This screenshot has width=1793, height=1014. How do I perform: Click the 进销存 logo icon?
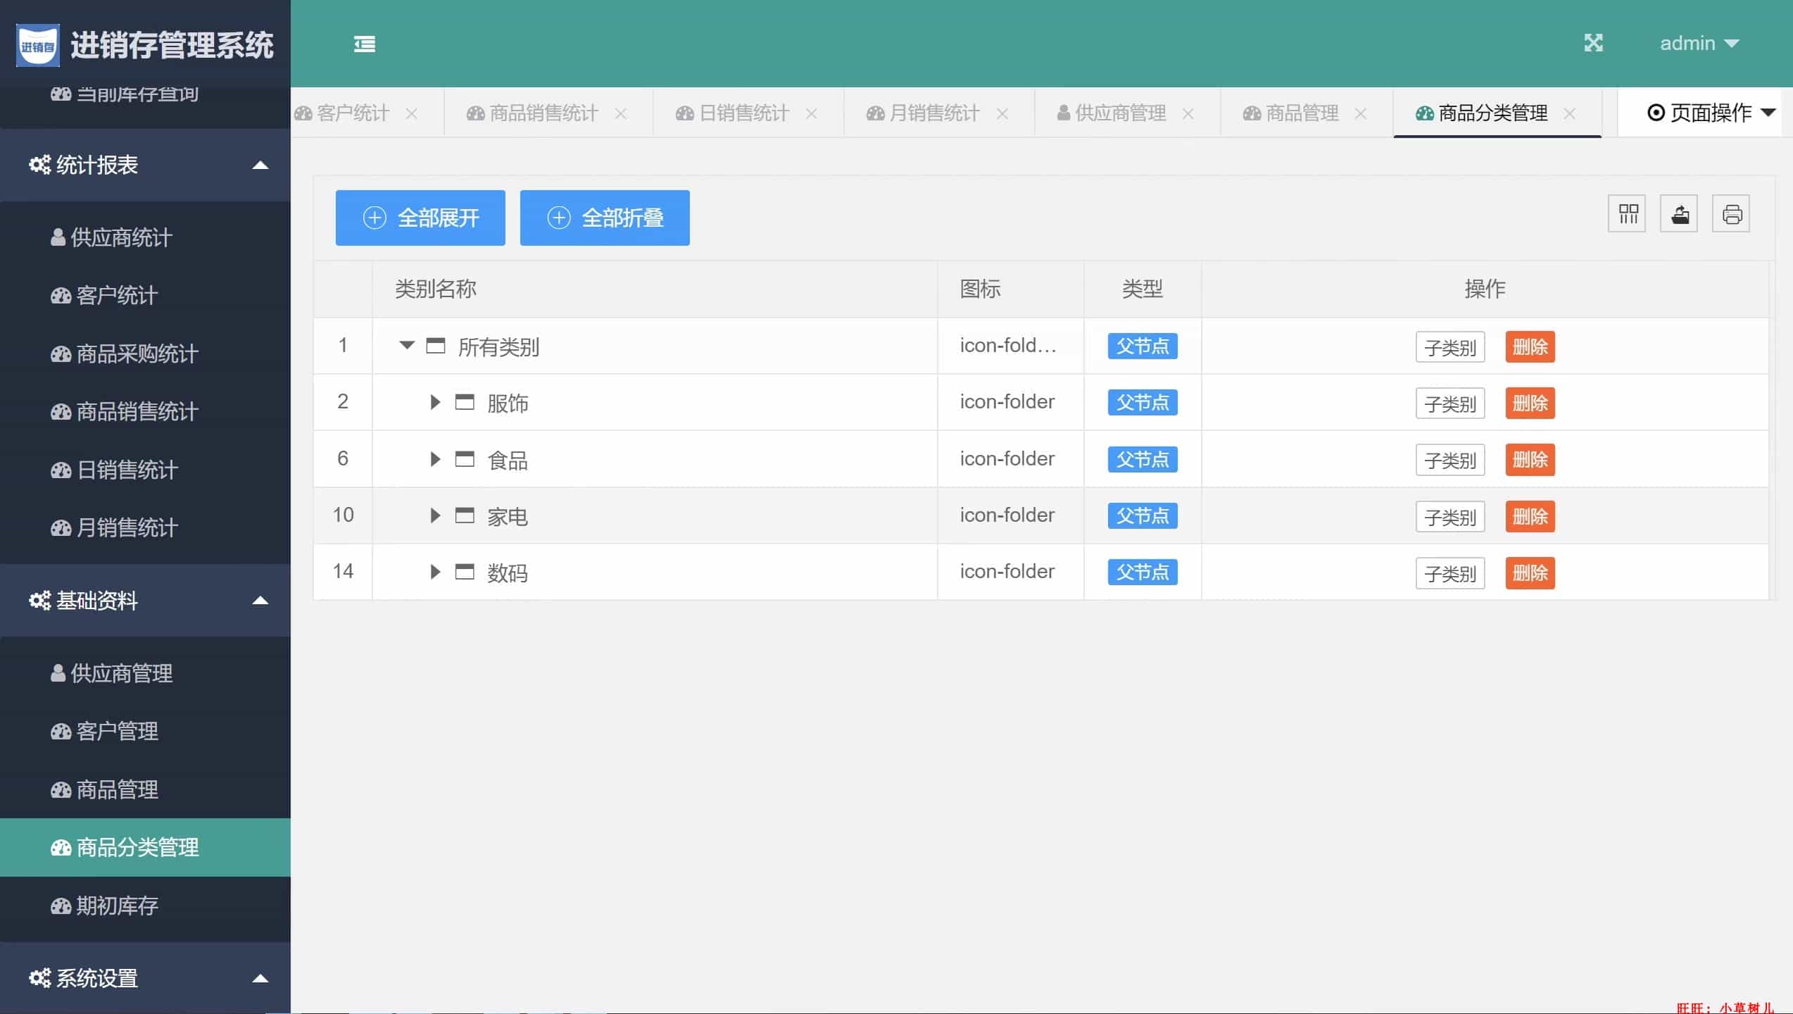(38, 46)
